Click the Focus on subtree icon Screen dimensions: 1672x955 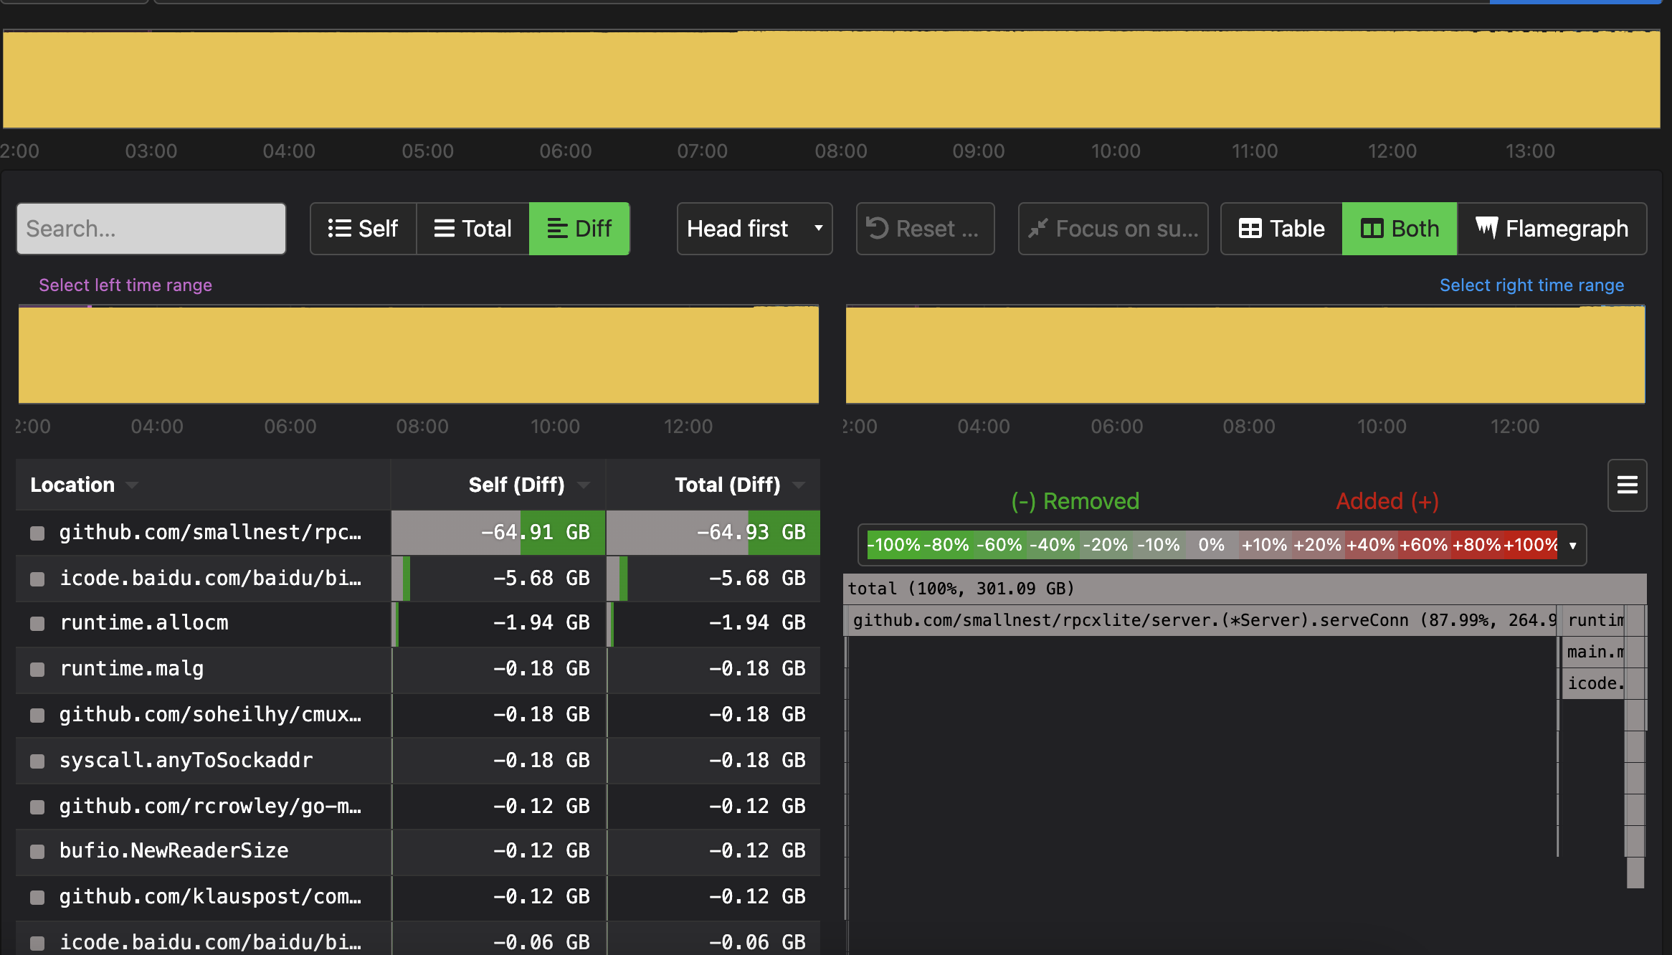click(x=1038, y=228)
